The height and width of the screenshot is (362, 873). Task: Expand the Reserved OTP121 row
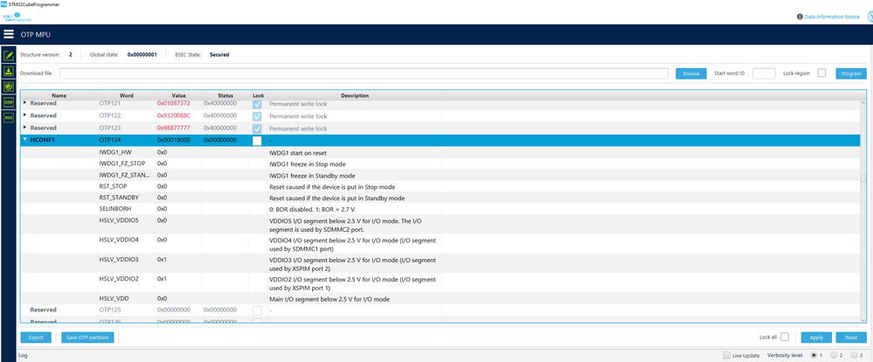(x=24, y=103)
